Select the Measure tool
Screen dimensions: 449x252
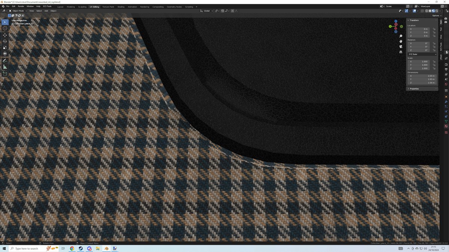pos(5,67)
